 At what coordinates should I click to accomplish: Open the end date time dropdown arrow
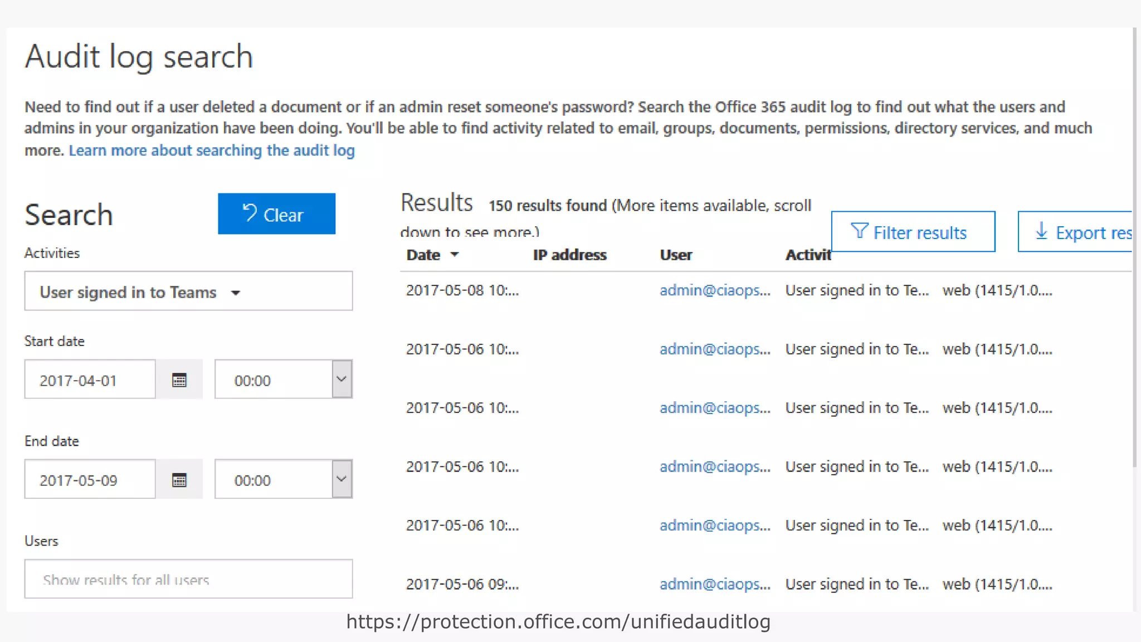(342, 479)
